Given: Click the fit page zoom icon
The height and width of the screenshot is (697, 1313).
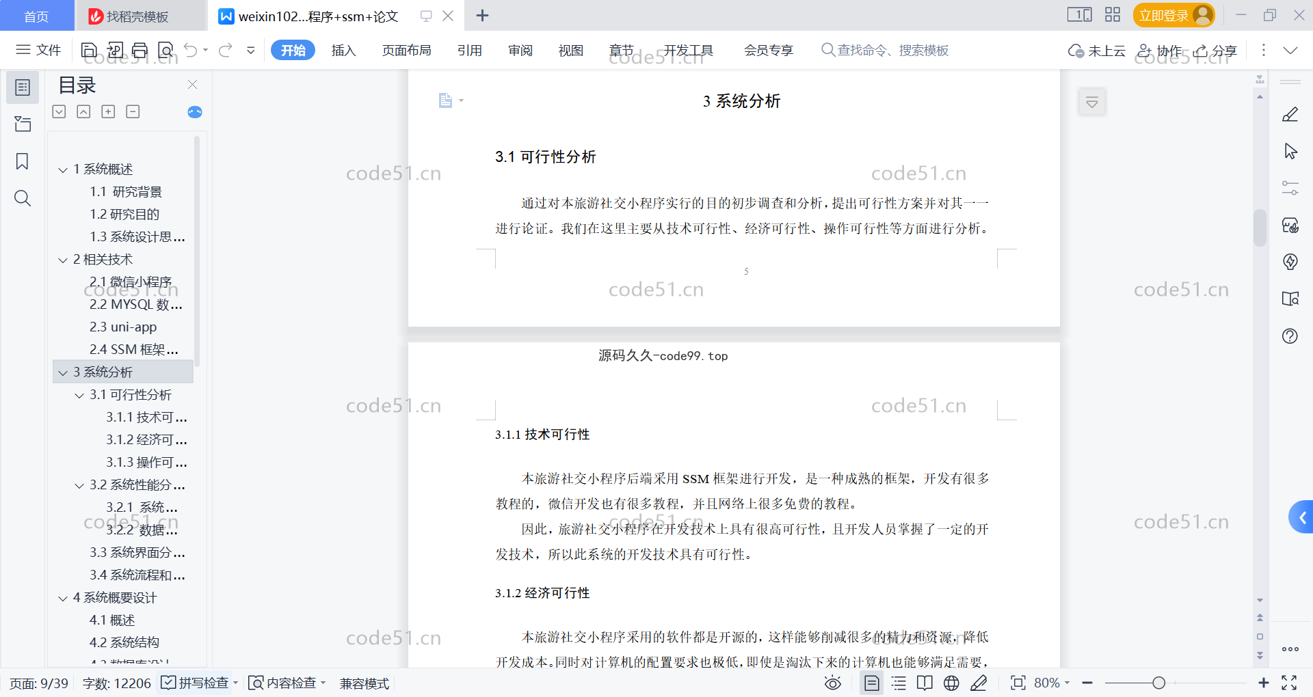Looking at the screenshot, I should [1018, 683].
